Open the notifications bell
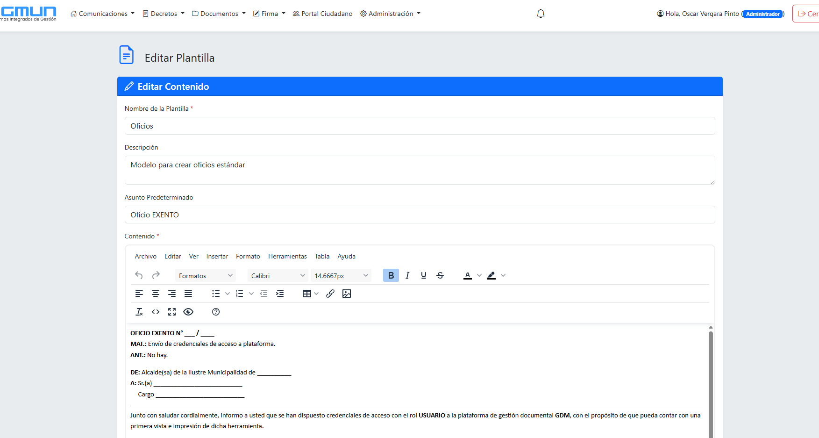 click(541, 14)
